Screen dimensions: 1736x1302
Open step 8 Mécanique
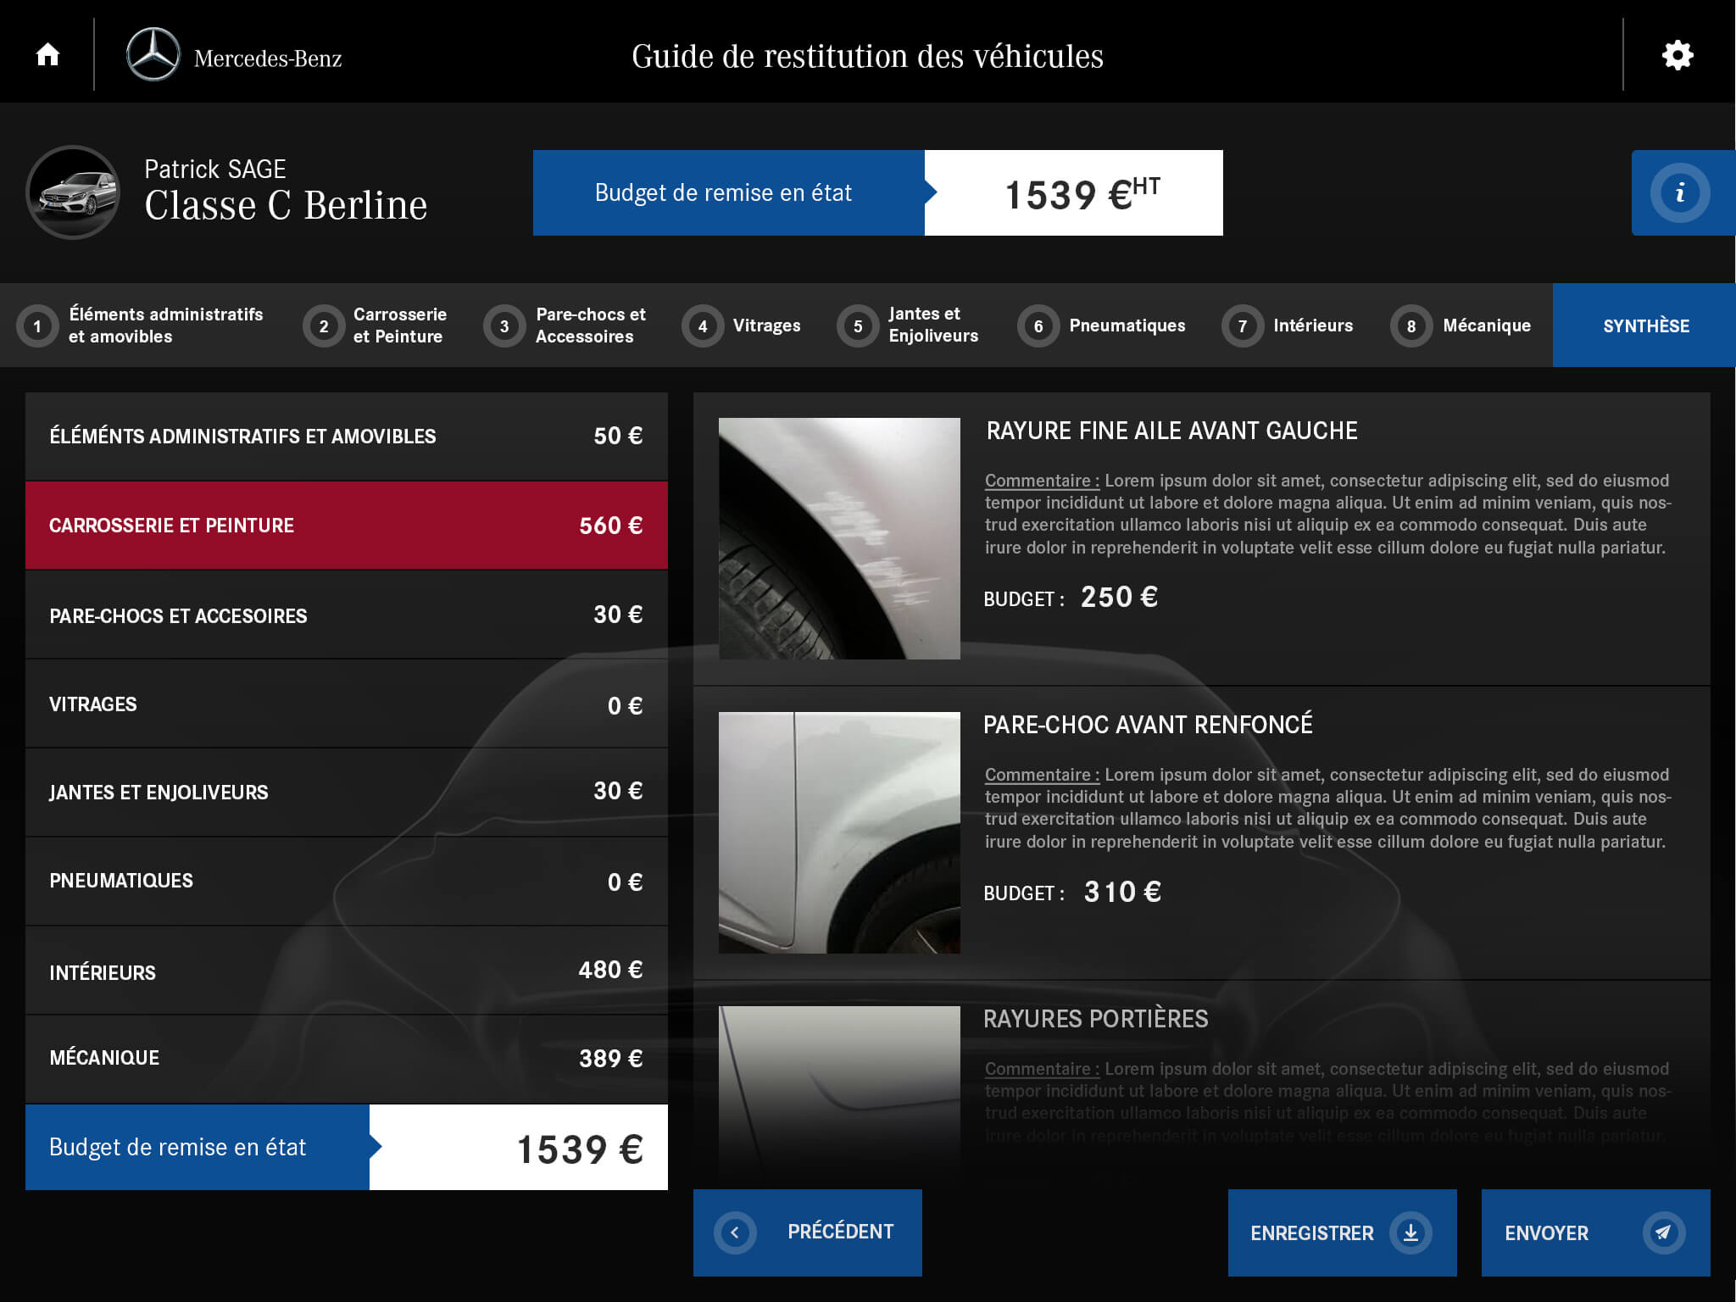point(1462,325)
